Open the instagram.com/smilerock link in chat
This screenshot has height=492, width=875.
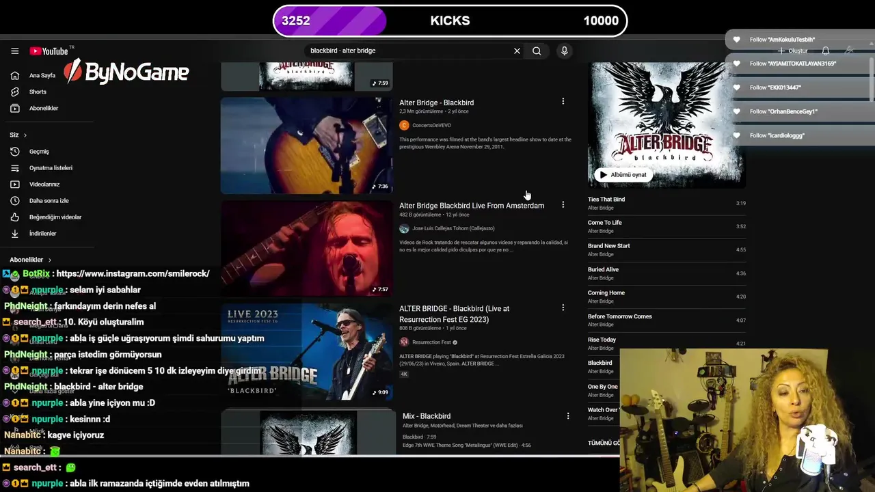click(x=133, y=273)
